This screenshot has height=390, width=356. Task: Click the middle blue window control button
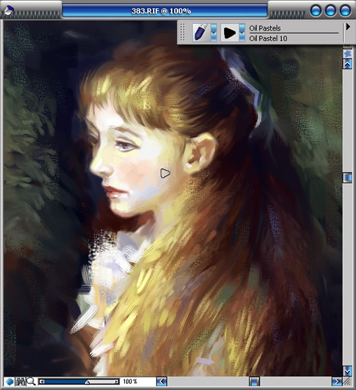click(331, 11)
